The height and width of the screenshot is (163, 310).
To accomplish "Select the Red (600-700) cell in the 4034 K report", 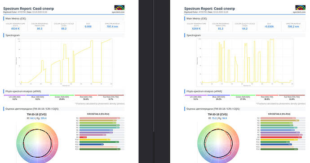I will [x=86, y=98].
